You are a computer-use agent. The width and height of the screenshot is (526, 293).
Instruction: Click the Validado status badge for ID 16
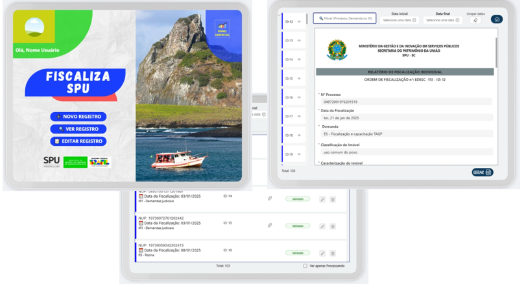pos(298,253)
